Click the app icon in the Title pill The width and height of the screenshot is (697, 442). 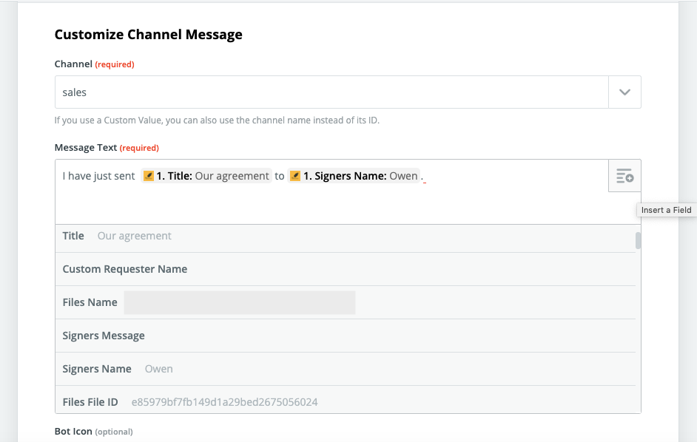(x=149, y=176)
